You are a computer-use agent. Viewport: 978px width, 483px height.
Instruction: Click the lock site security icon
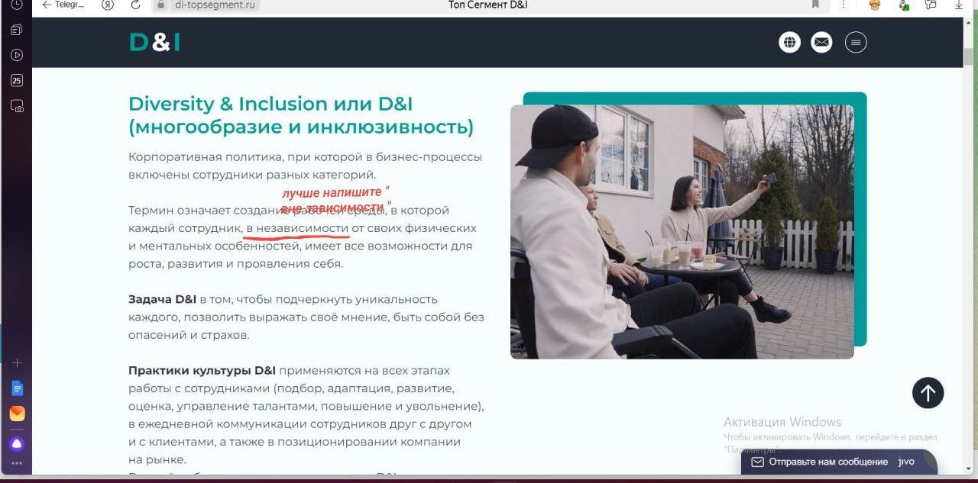tap(160, 5)
